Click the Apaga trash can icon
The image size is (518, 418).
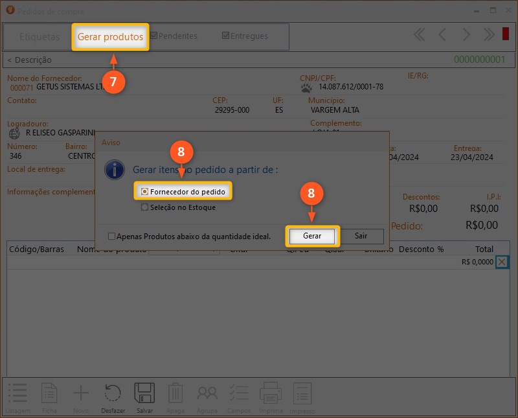point(175,393)
